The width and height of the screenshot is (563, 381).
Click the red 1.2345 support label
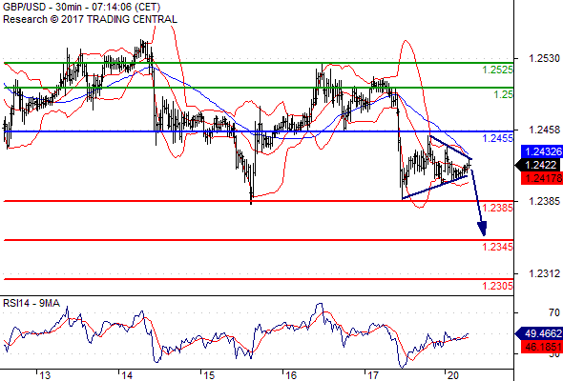tap(497, 247)
